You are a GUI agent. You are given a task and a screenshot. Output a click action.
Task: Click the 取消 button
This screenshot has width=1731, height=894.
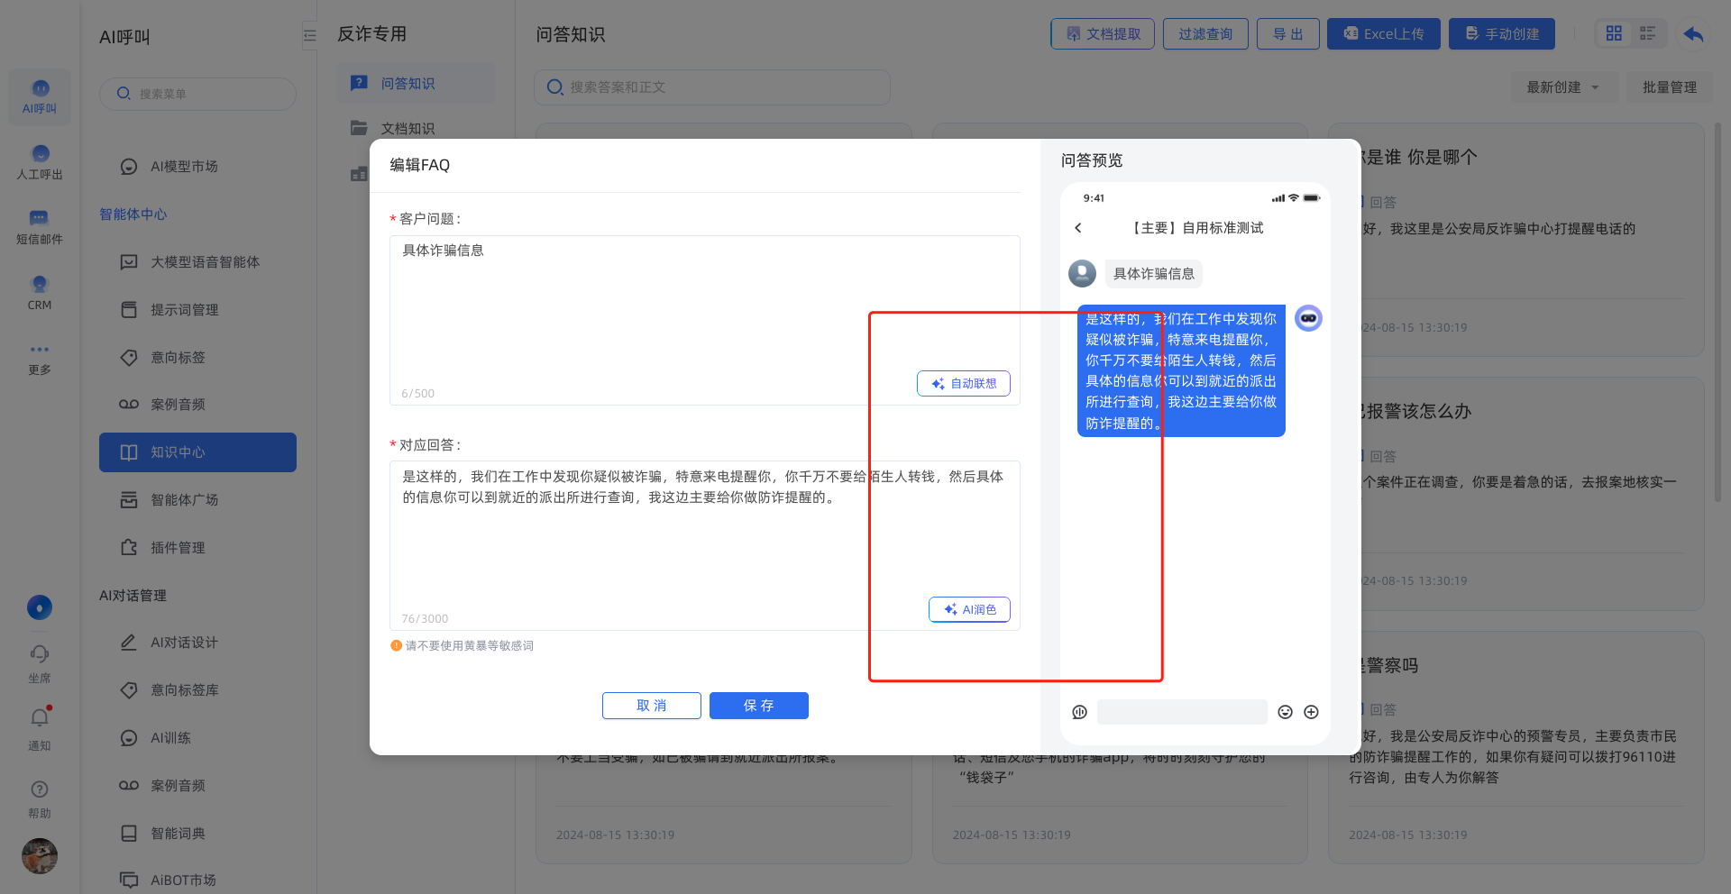[651, 705]
